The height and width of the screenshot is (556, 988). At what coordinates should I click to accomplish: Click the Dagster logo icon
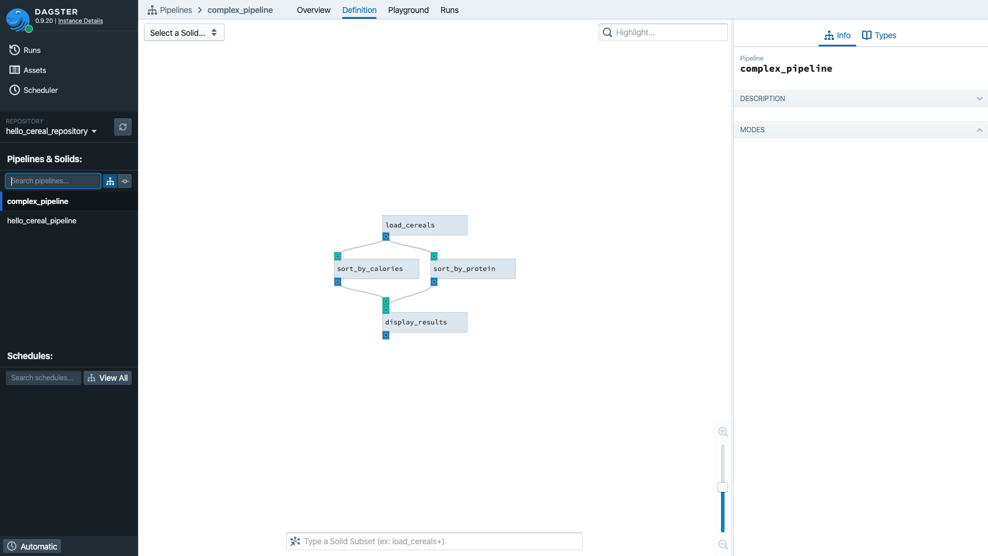(18, 19)
